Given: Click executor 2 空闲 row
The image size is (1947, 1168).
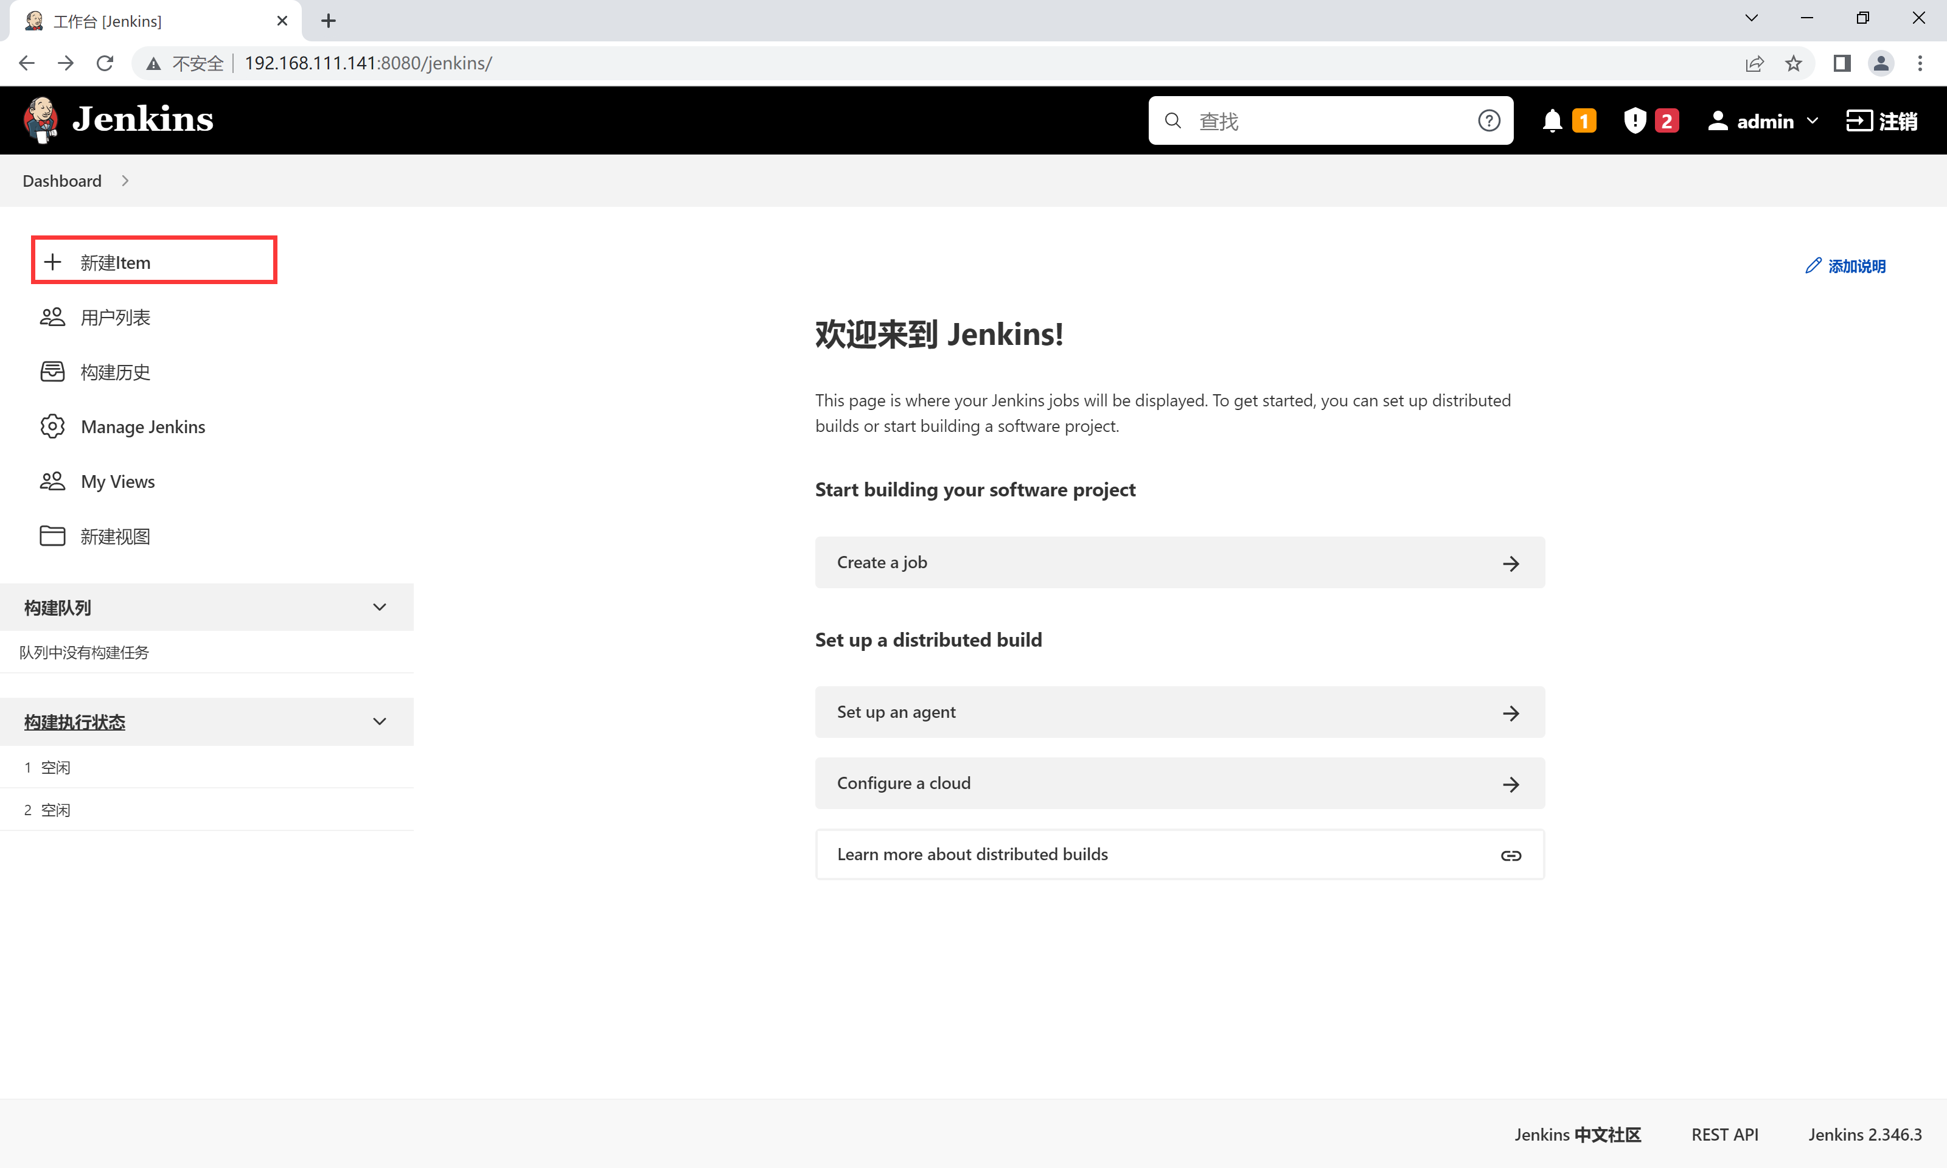Looking at the screenshot, I should (x=206, y=810).
